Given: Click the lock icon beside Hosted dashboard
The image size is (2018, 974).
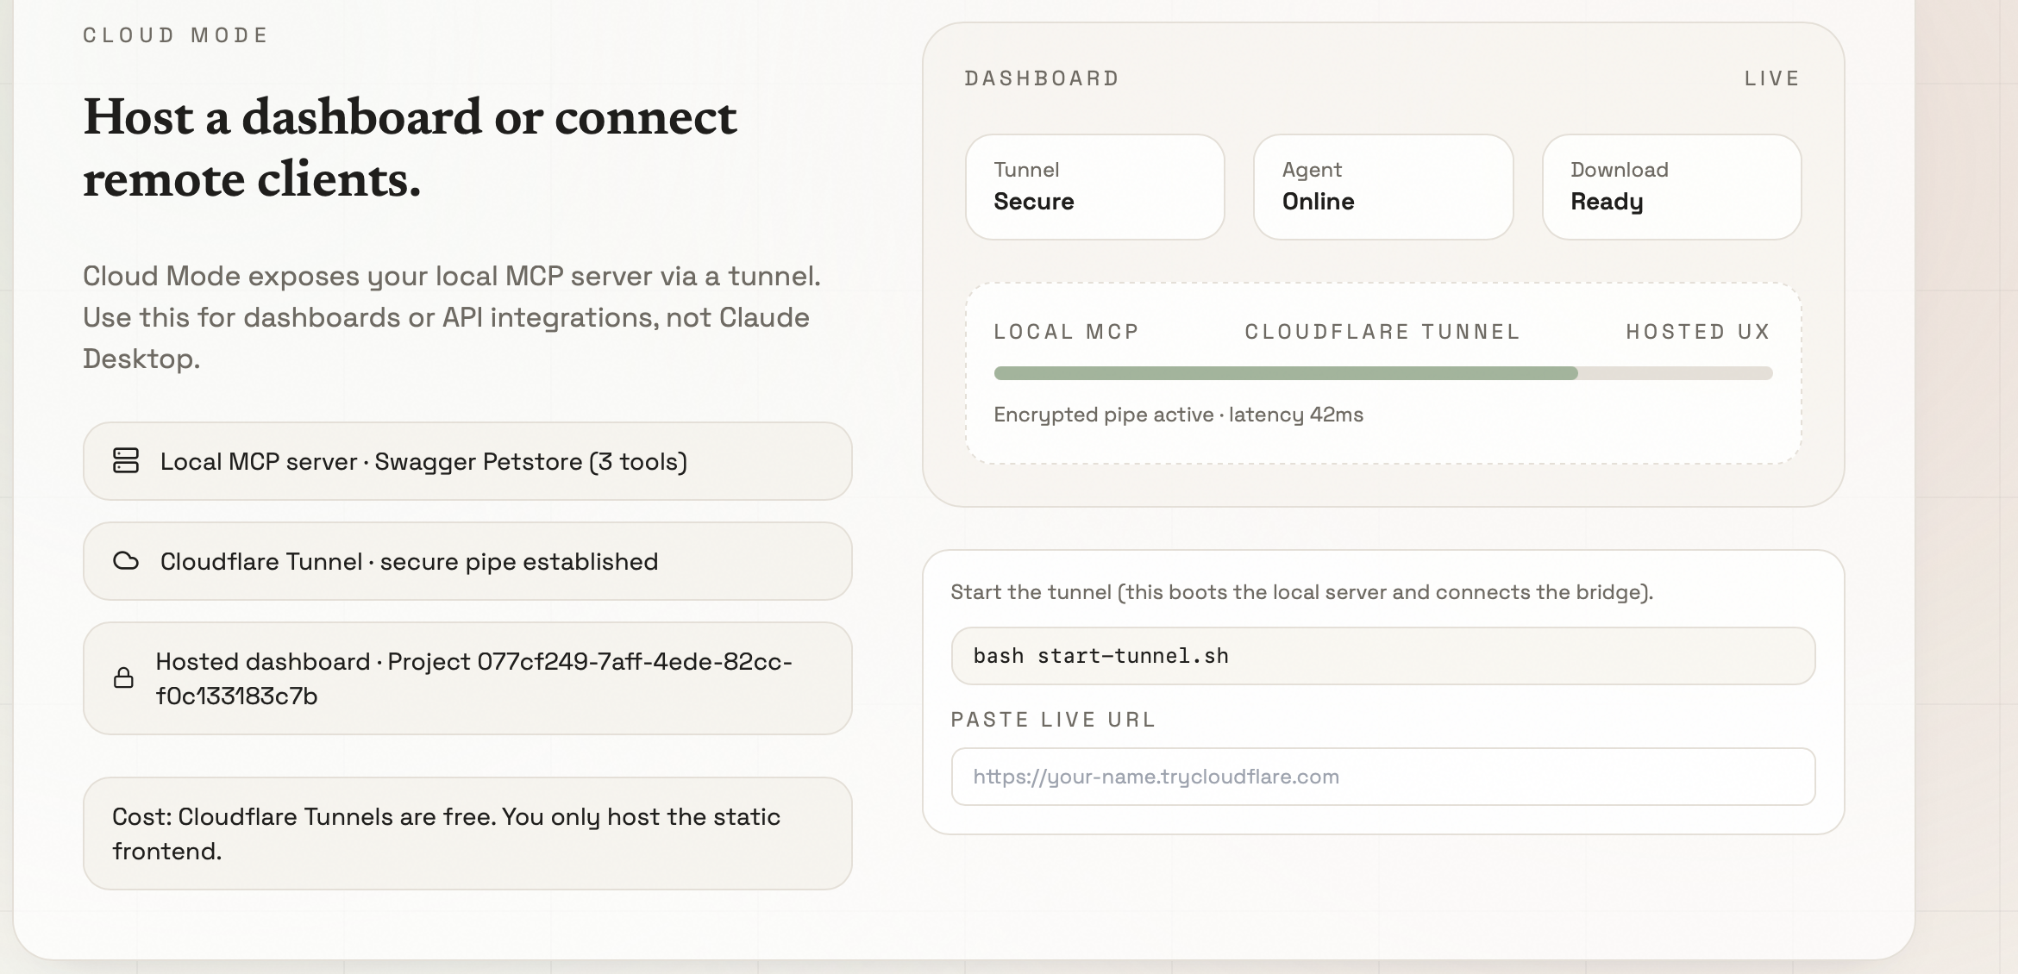Looking at the screenshot, I should [124, 678].
